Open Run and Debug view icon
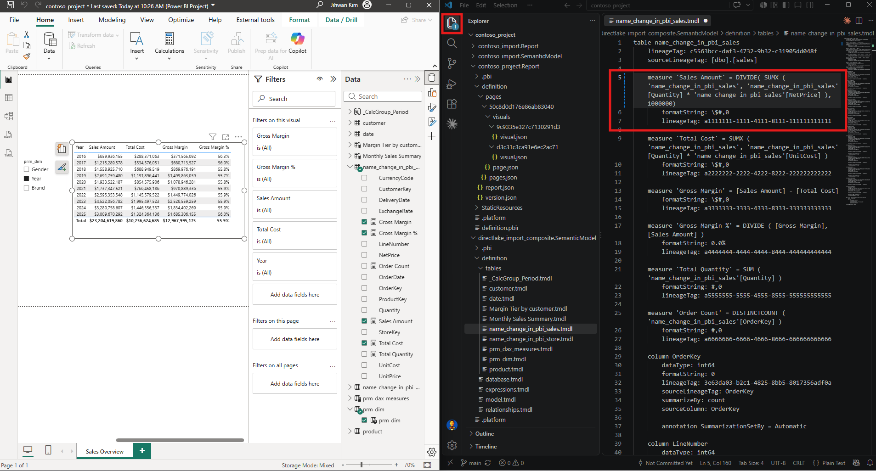 coord(452,84)
